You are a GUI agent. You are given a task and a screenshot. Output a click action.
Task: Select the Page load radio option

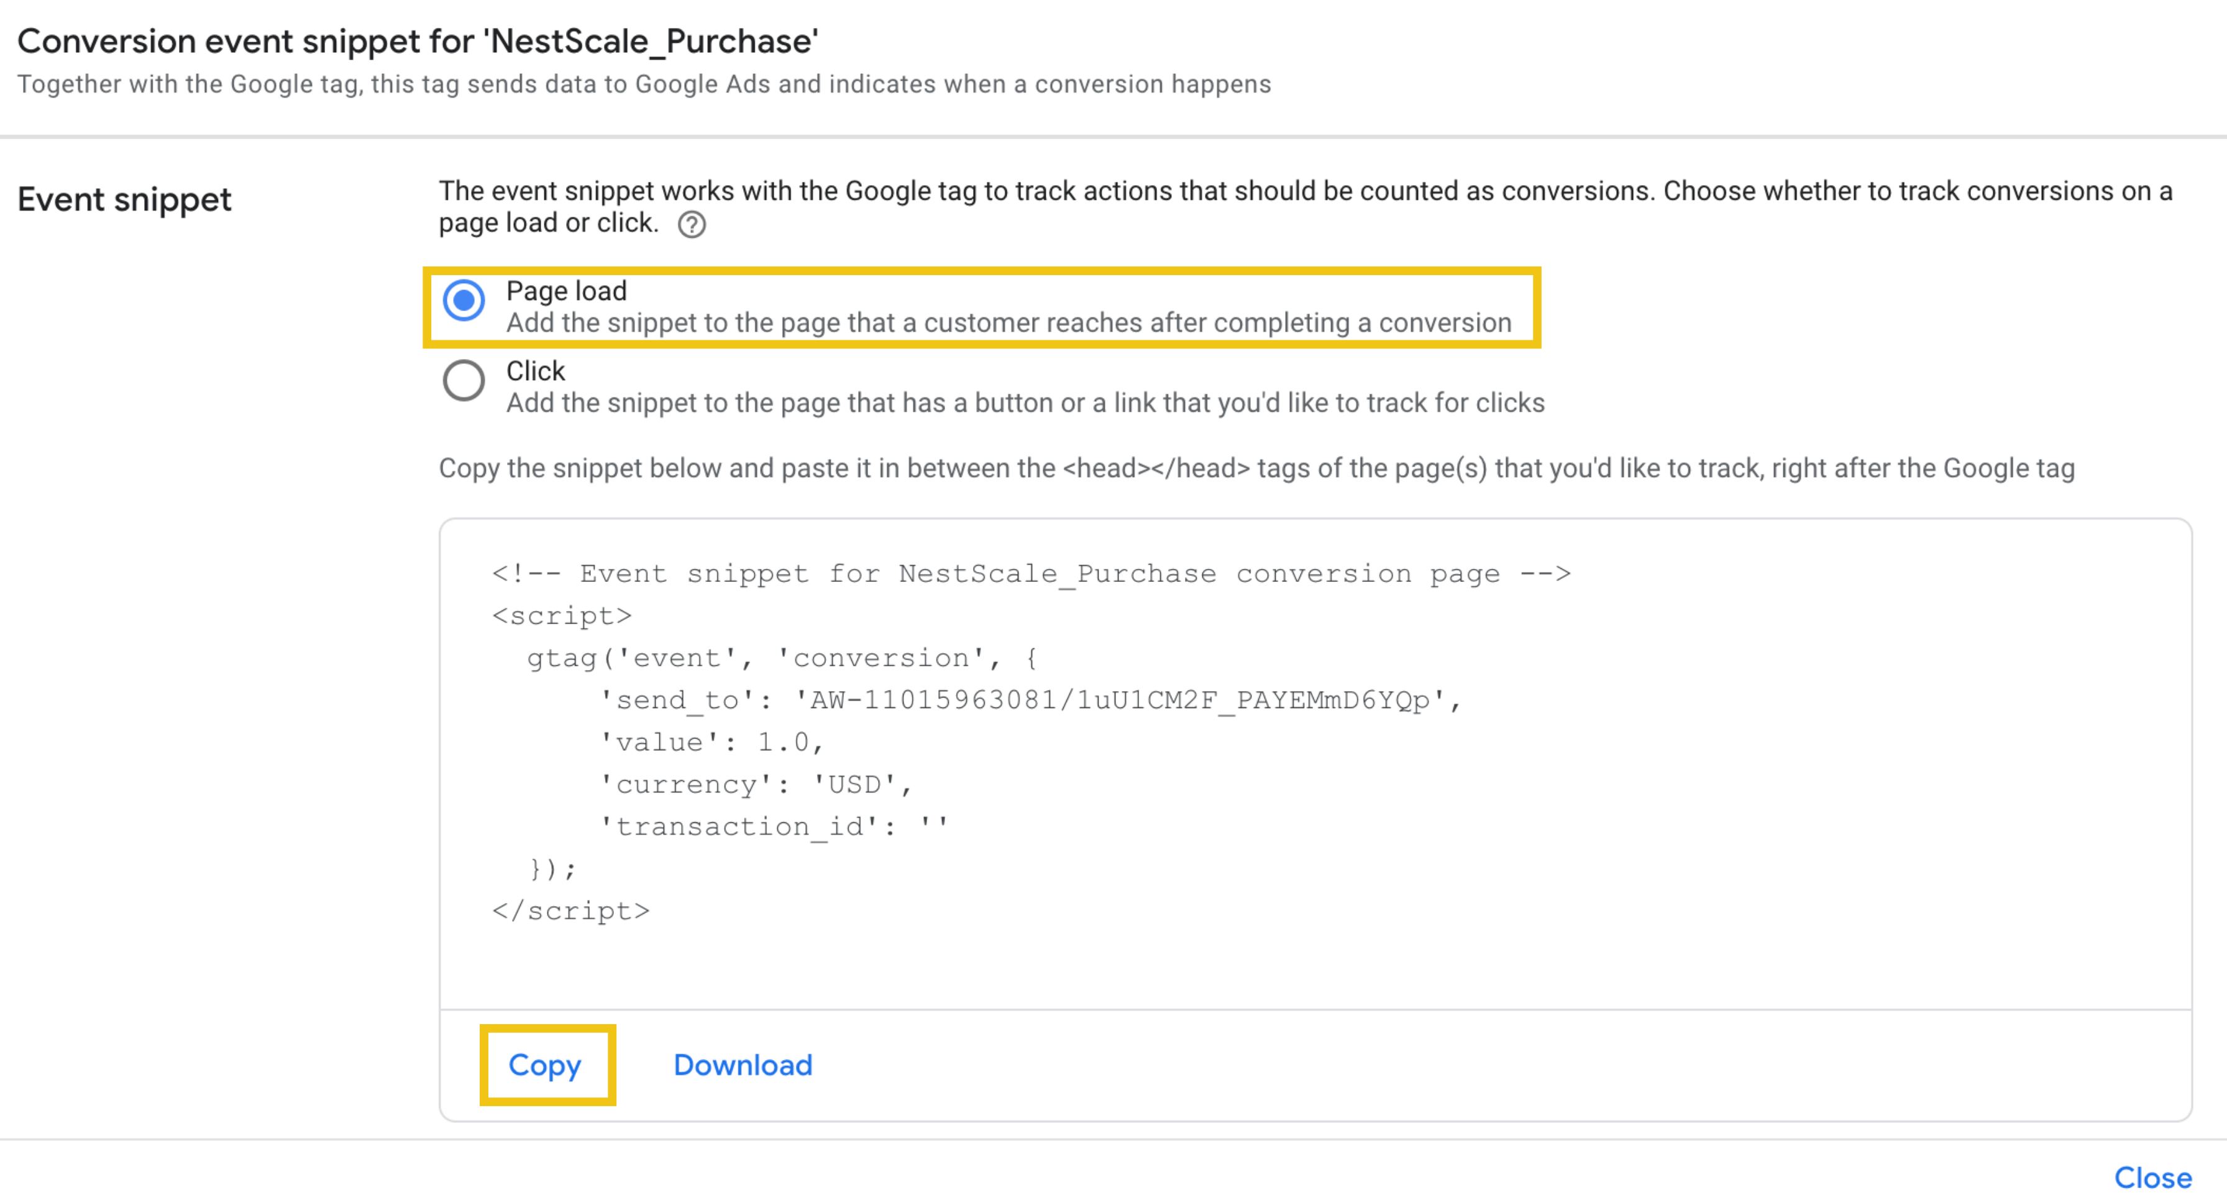(x=464, y=301)
